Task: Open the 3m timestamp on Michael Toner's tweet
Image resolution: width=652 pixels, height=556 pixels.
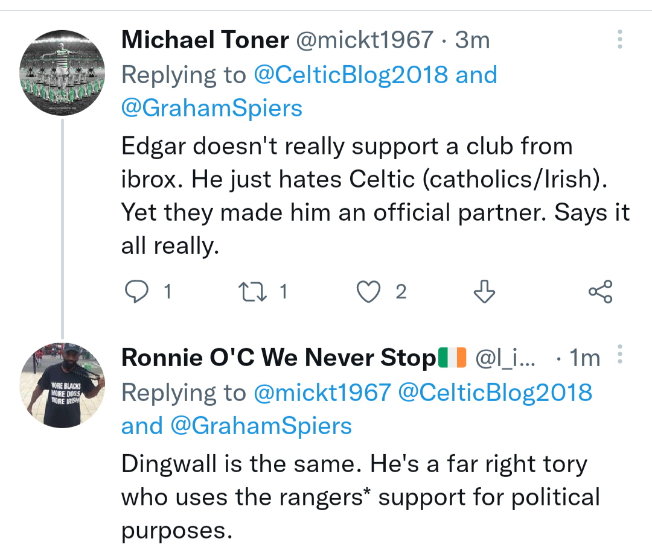Action: point(472,40)
